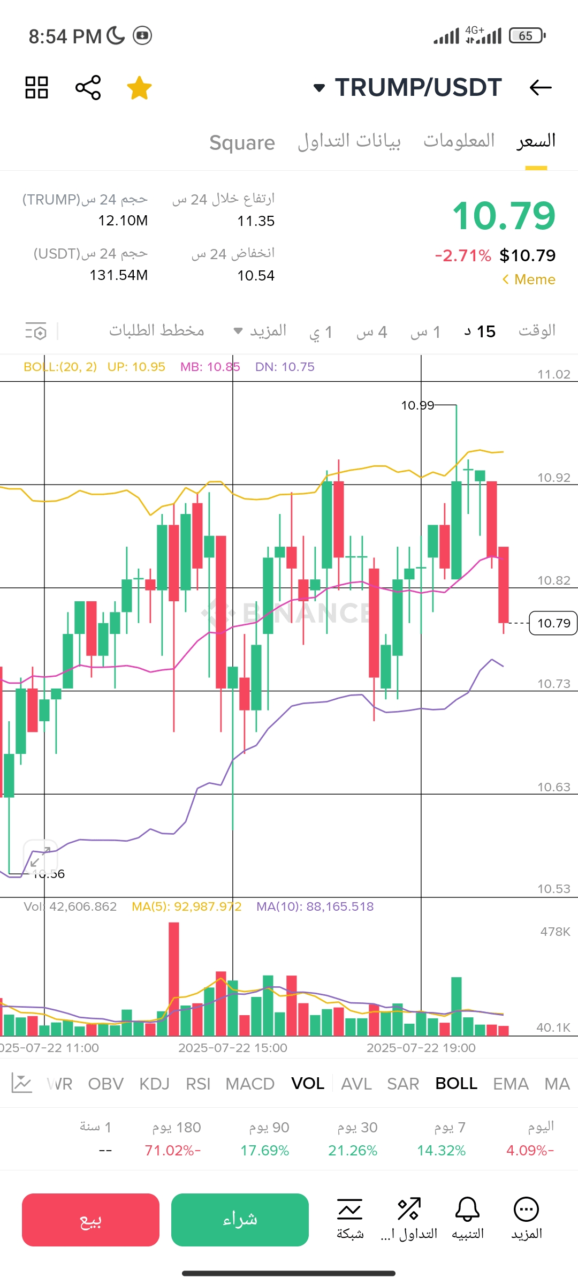Toggle the WR indicator
The width and height of the screenshot is (578, 1285).
point(59,1084)
